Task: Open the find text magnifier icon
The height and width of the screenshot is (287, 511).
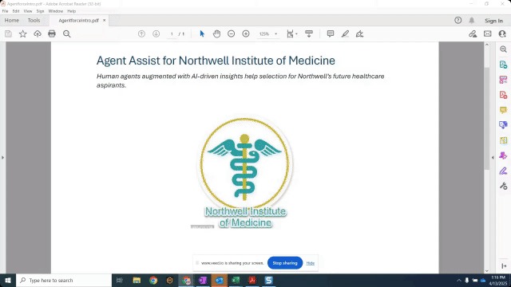Action: point(67,33)
